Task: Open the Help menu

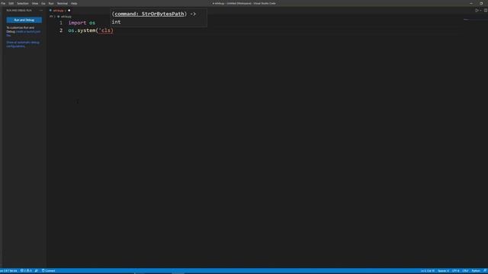Action: coord(74,3)
